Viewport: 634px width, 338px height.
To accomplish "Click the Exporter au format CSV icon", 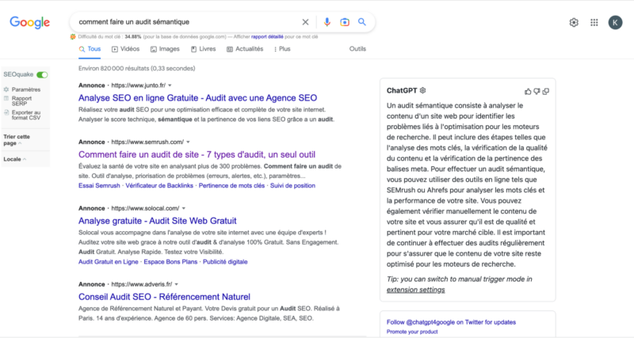I will (6, 112).
